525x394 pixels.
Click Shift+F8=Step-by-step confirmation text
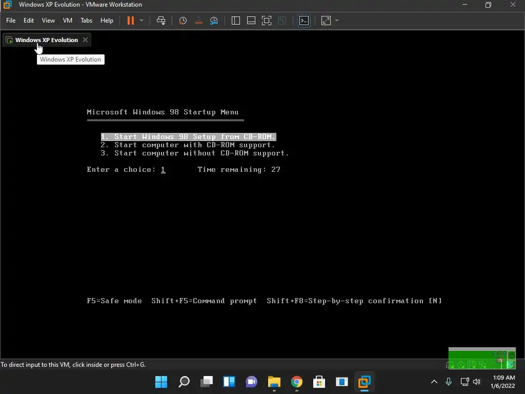(x=354, y=301)
